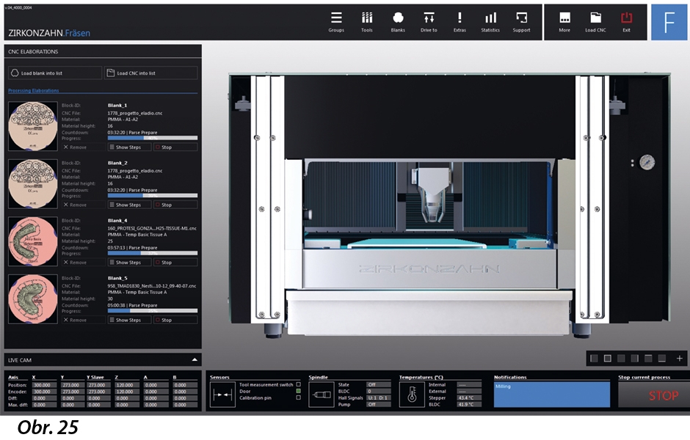
Task: Select the white-outlined square view icon
Action: point(608,359)
